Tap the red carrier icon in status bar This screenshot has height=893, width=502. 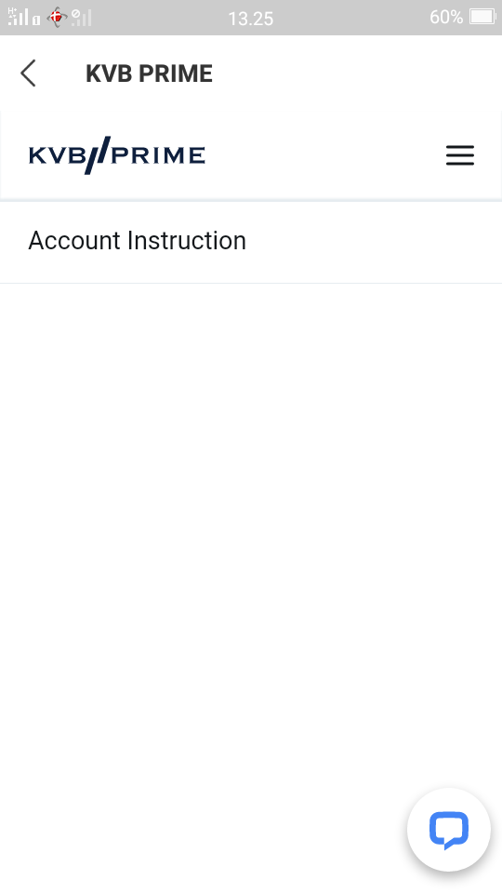pyautogui.click(x=57, y=17)
